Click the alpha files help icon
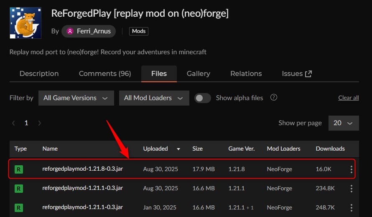 [274, 98]
